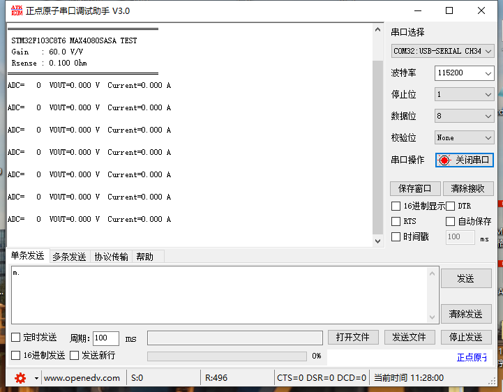Click the 发送 send button
Screen dimensions: 503x392
[x=466, y=278]
